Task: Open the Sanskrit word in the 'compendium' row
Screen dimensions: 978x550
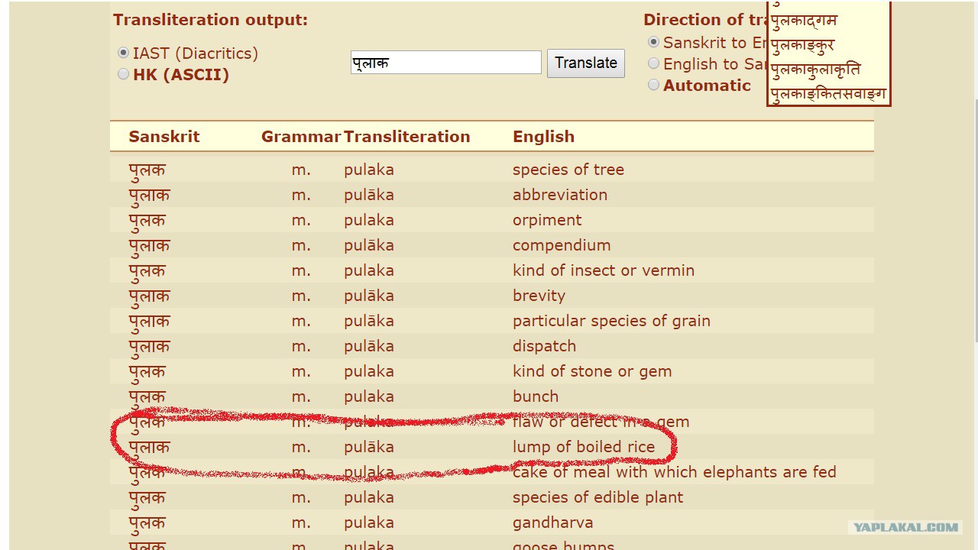Action: (149, 245)
